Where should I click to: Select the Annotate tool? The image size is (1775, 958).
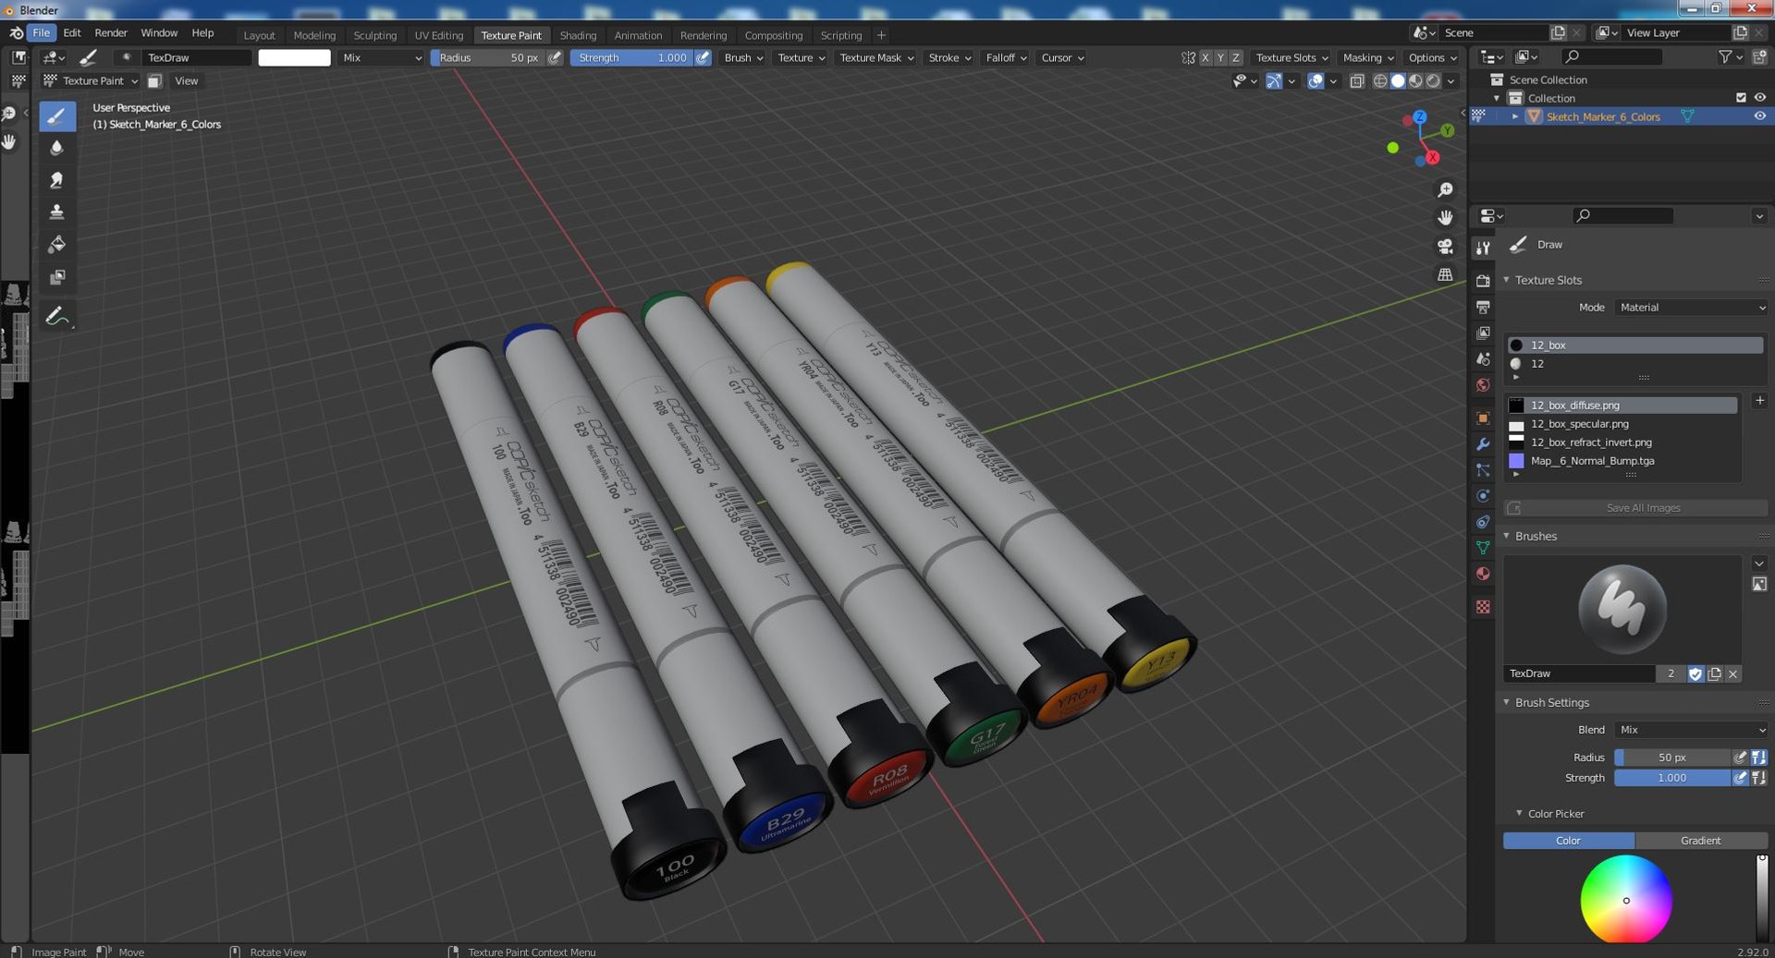click(57, 316)
